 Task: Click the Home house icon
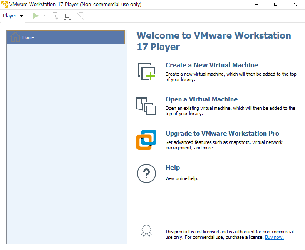click(x=15, y=37)
